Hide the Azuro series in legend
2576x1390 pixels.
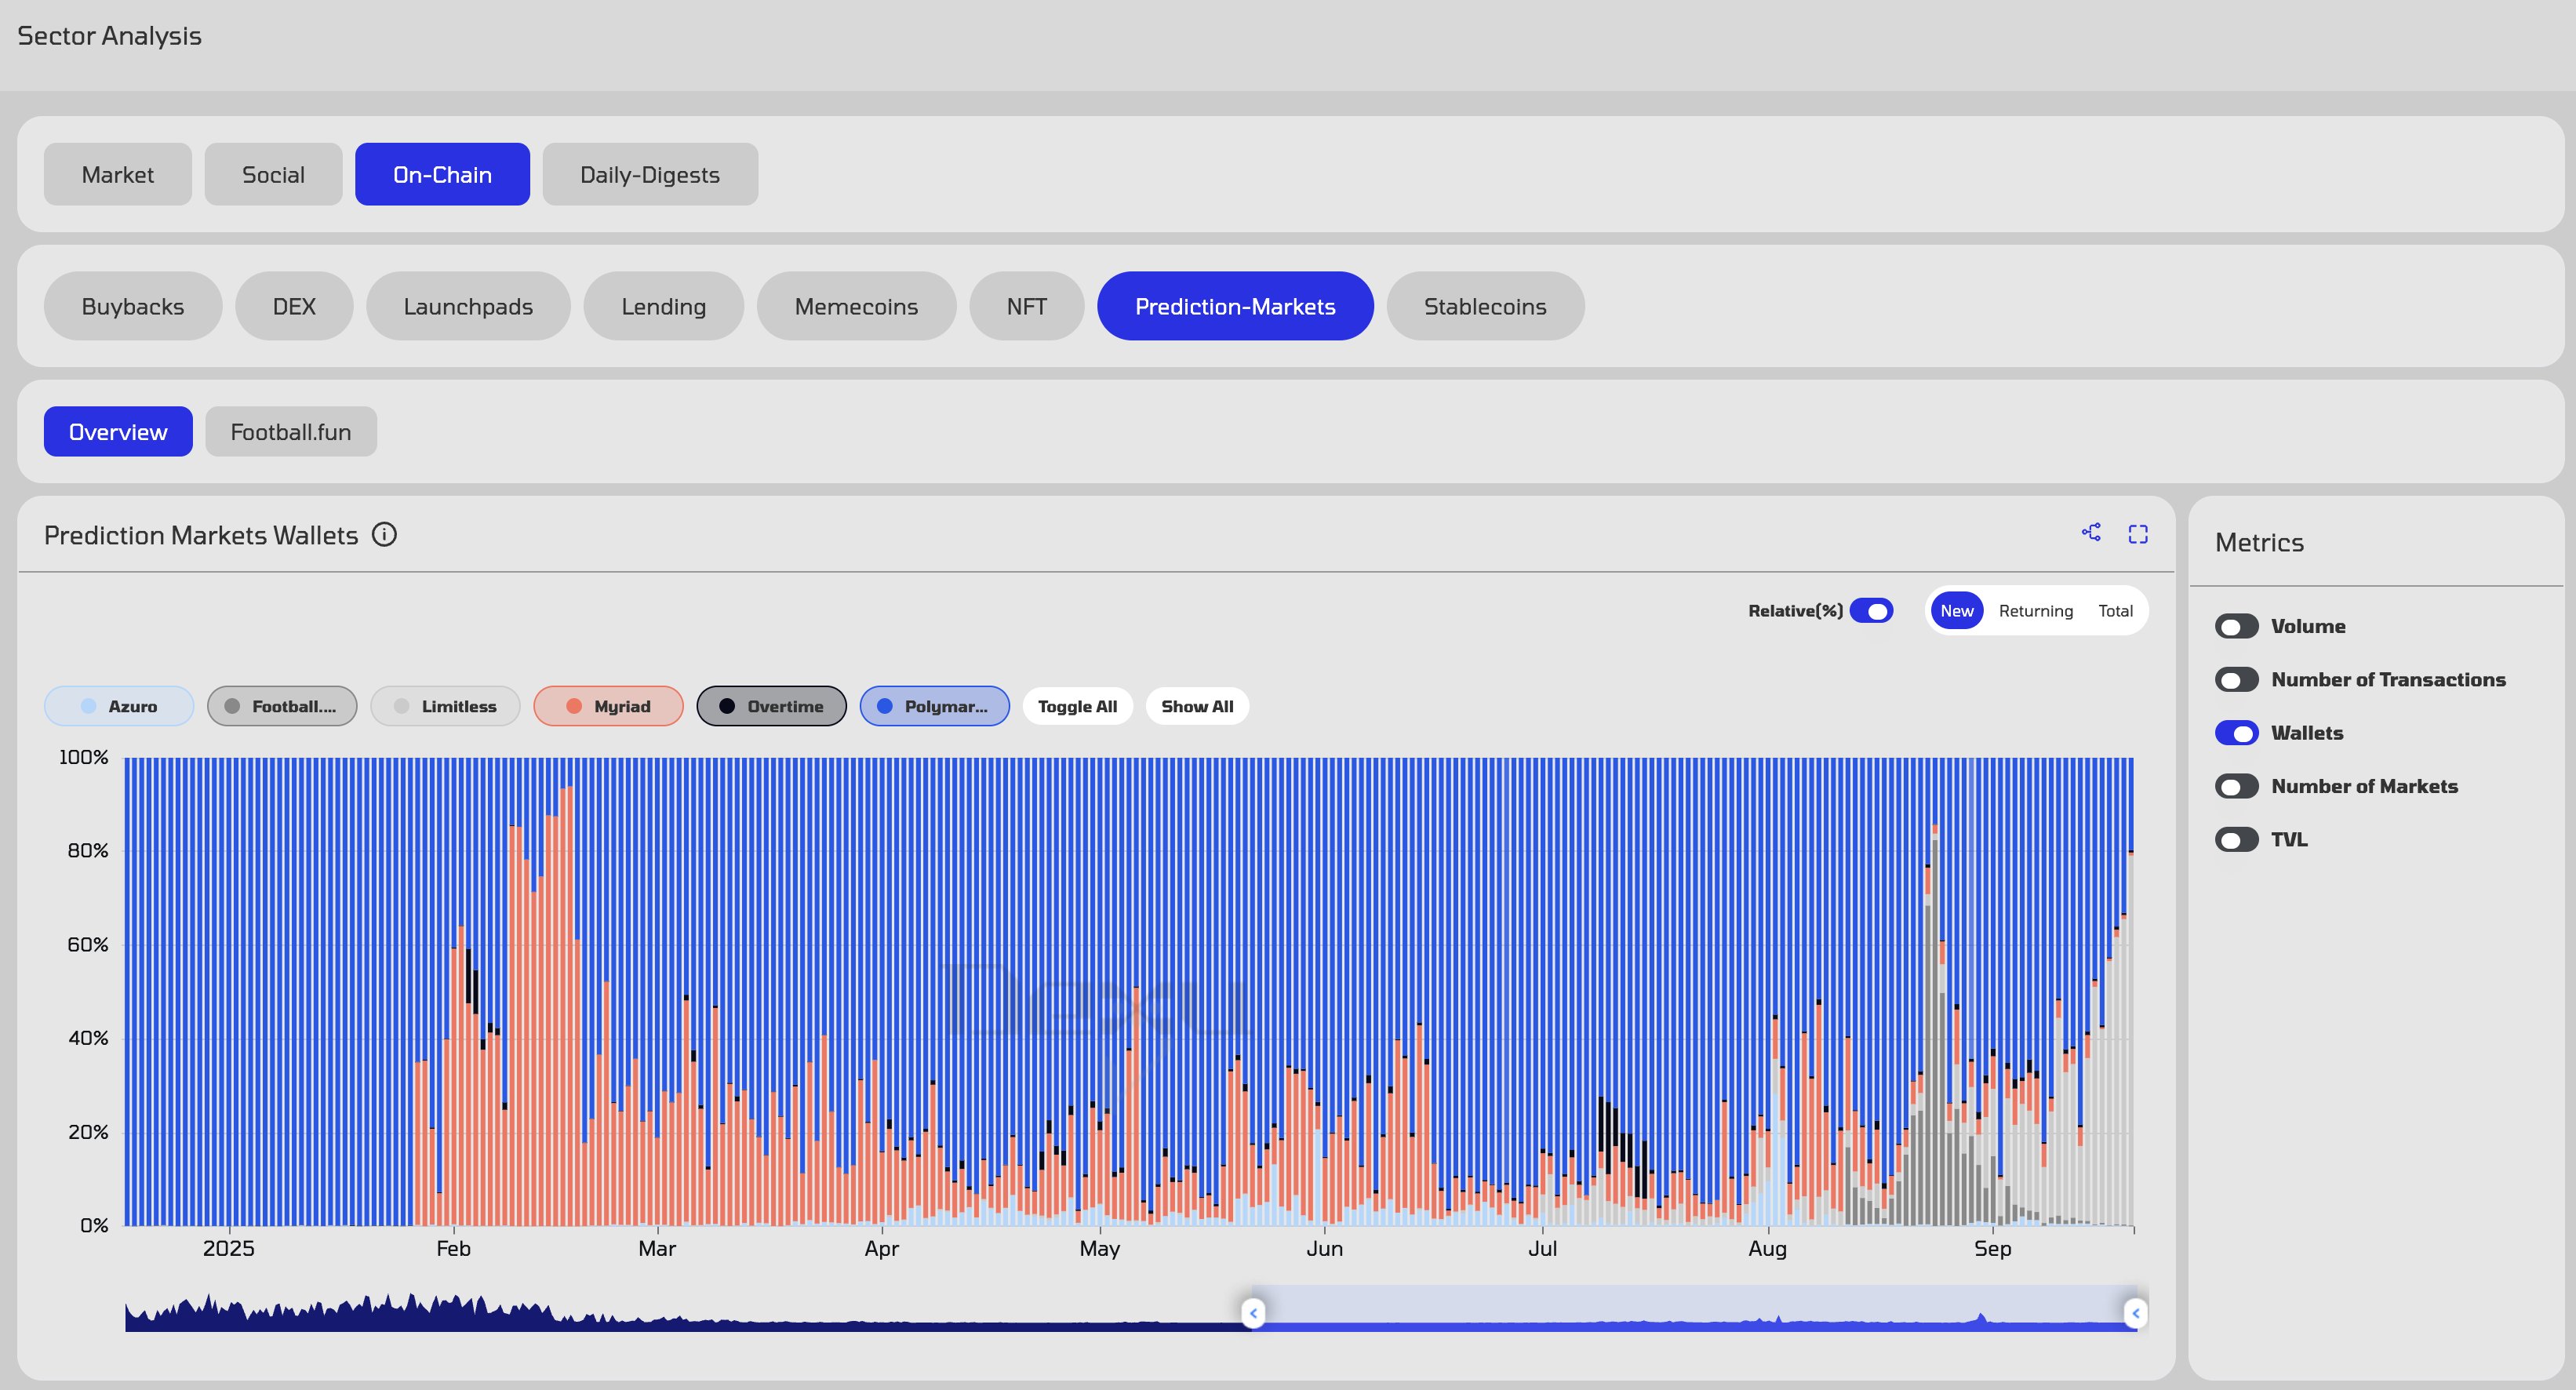(x=119, y=706)
